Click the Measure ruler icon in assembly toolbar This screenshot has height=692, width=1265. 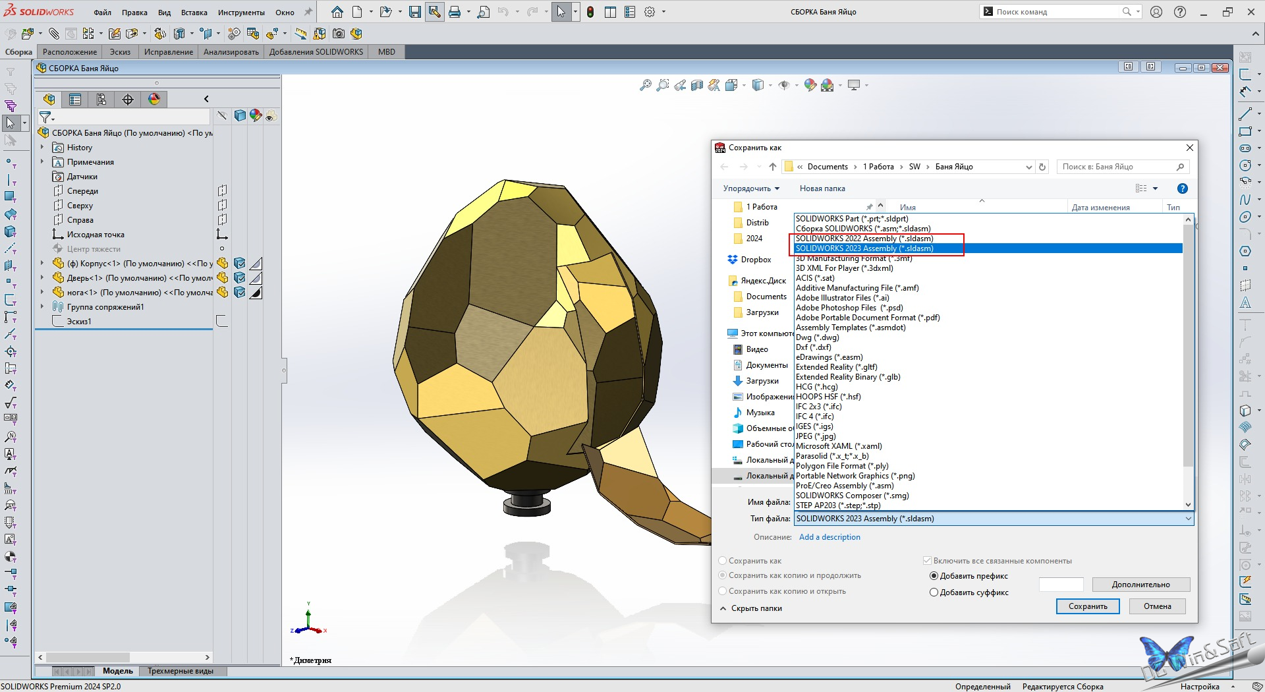point(301,34)
